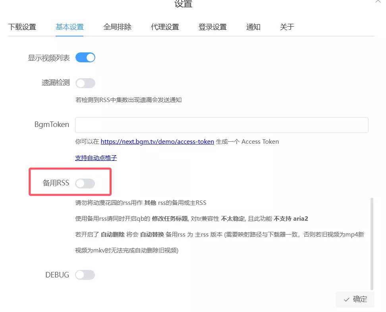
Task: Open the next.bgm.tv access-token link
Action: click(157, 141)
